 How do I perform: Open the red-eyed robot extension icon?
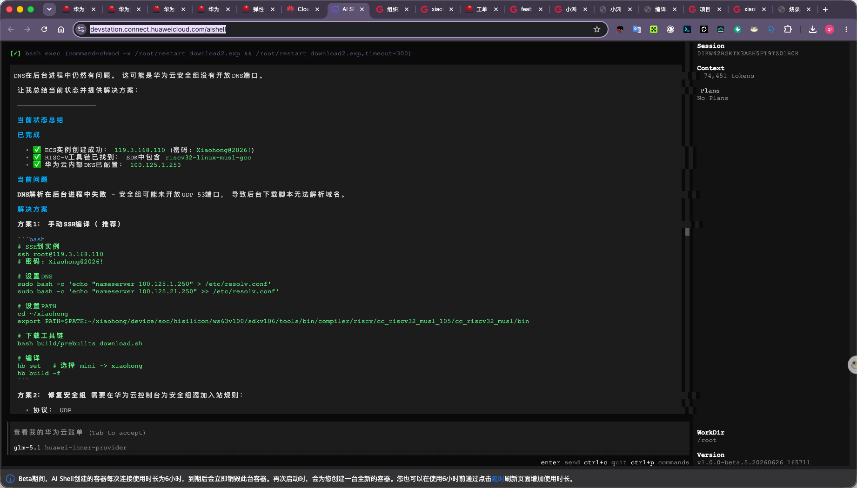click(x=620, y=29)
